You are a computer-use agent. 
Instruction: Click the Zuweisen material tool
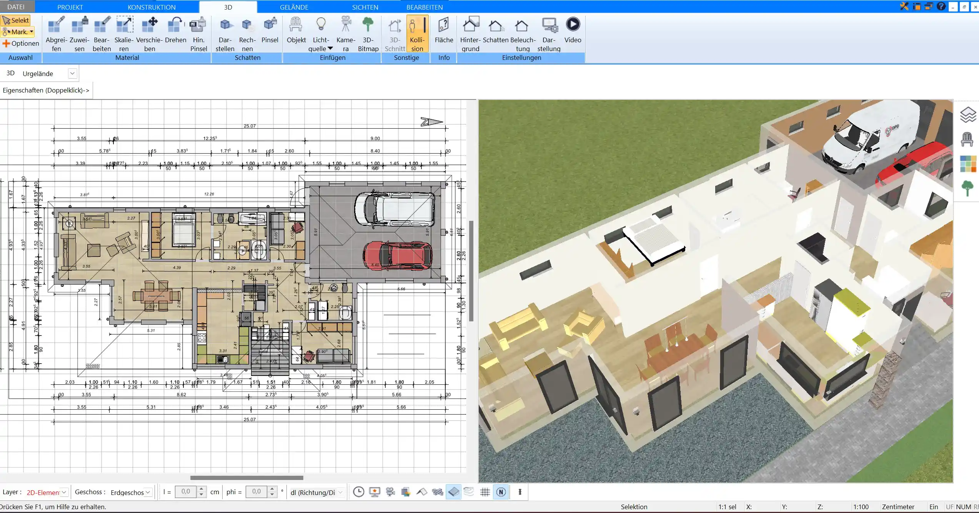tap(79, 34)
